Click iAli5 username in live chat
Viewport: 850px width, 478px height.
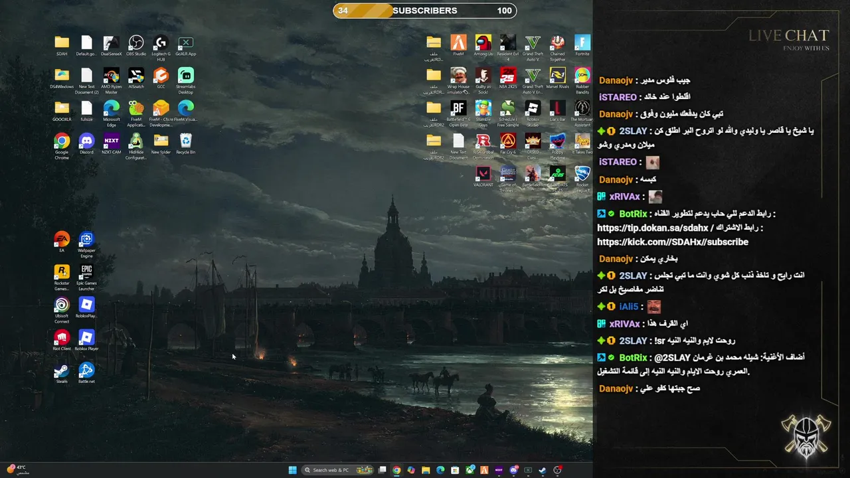click(628, 307)
